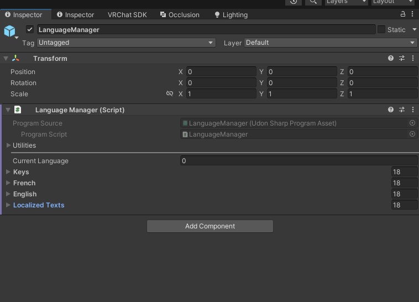Click the French array size field
Image resolution: width=419 pixels, height=302 pixels.
(x=404, y=183)
